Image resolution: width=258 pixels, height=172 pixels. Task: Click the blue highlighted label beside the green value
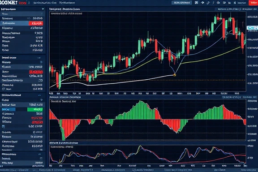(9, 109)
